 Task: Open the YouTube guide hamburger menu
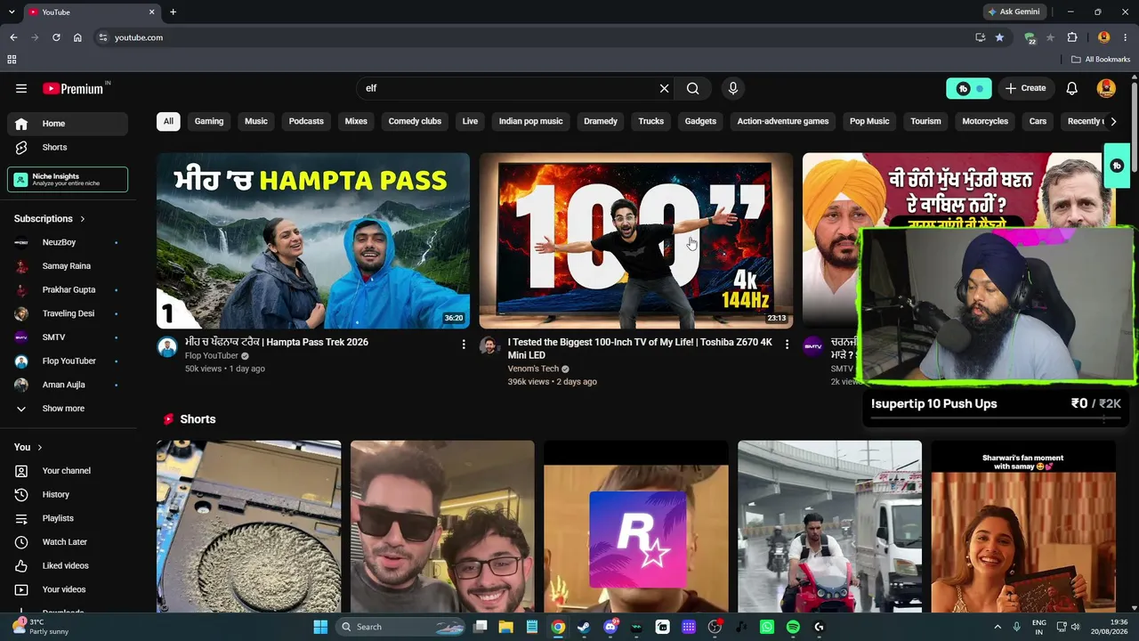21,88
